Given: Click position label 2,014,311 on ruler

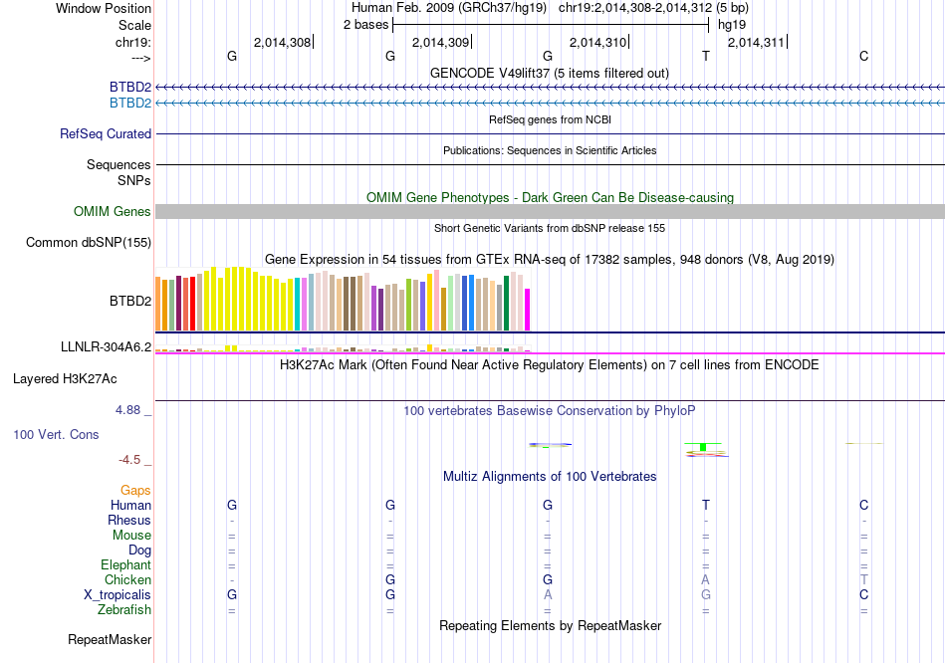Looking at the screenshot, I should [x=756, y=42].
